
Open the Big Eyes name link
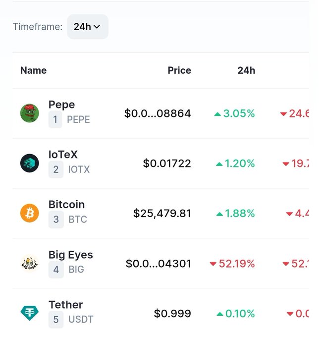(x=71, y=255)
